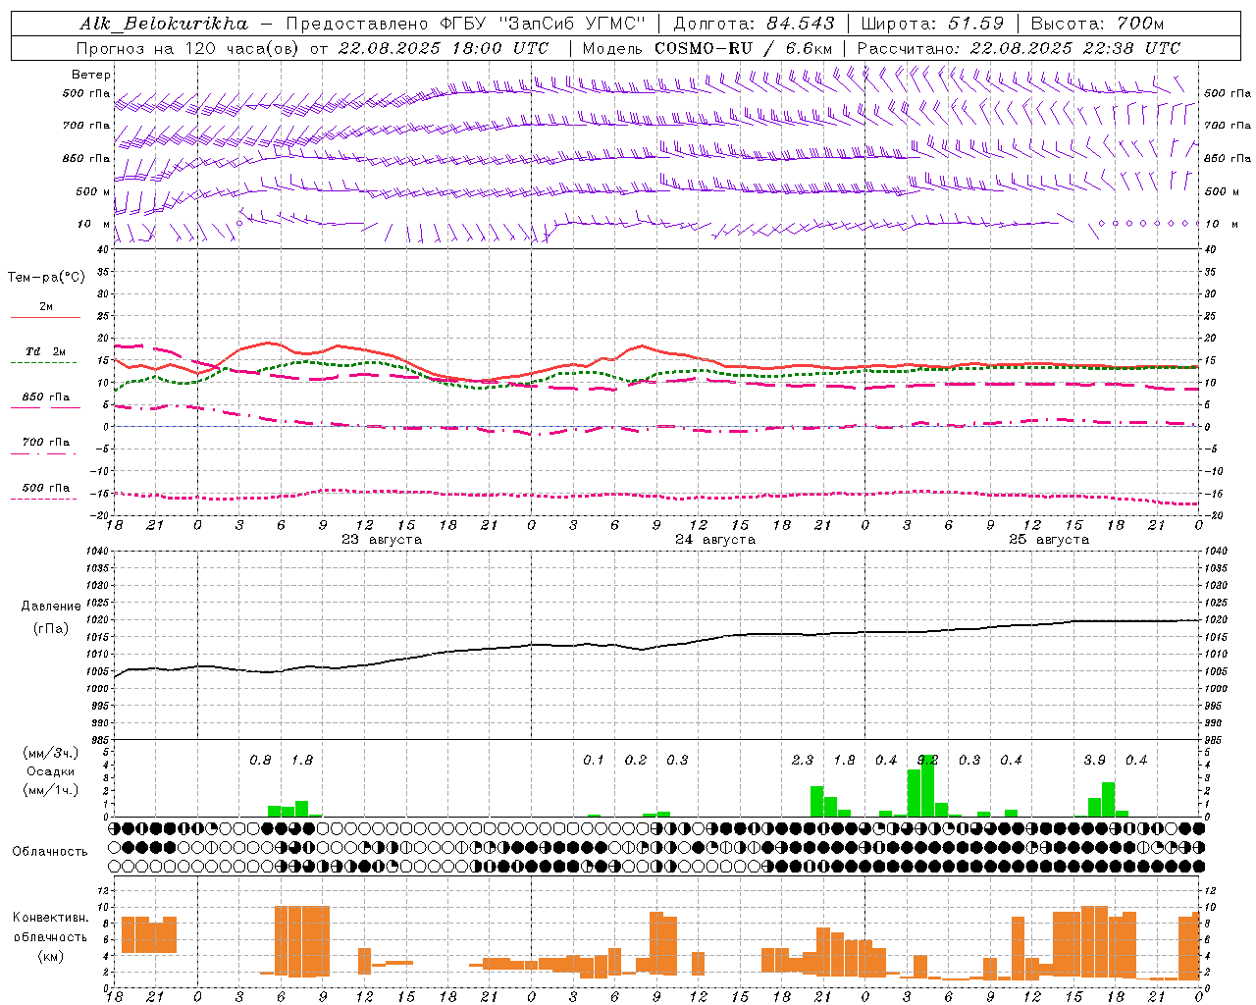Click the 'Широта: 51.59' latitude value
Image resolution: width=1256 pixels, height=1005 pixels.
(x=932, y=24)
